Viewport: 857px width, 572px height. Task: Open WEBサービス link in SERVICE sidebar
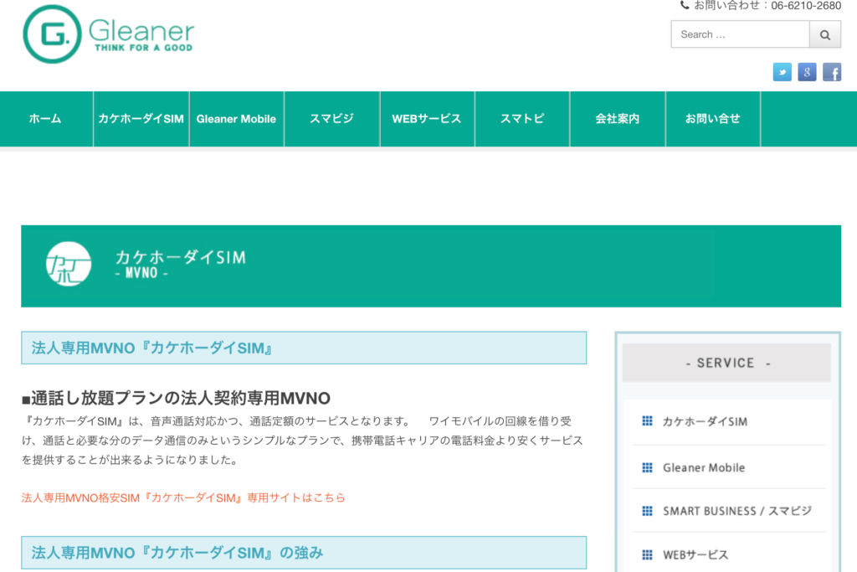point(695,554)
